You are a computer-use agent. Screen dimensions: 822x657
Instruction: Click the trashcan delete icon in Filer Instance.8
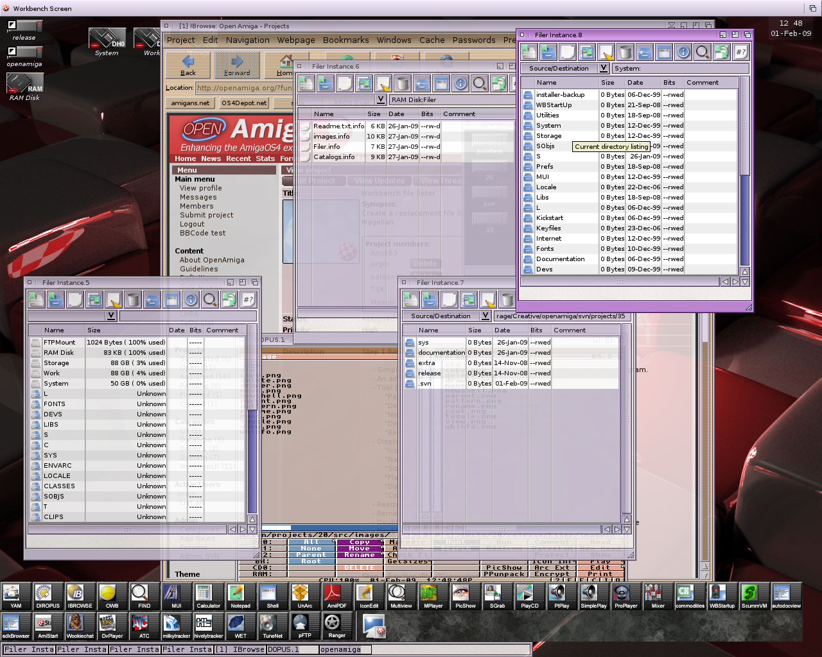click(x=625, y=52)
